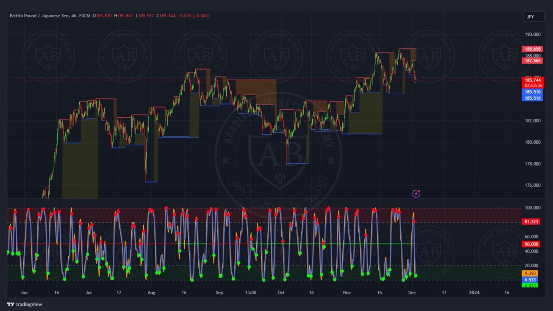Screen dimensions: 553x311
Task: Click the 2024 label on time axis
Action: coord(474,293)
